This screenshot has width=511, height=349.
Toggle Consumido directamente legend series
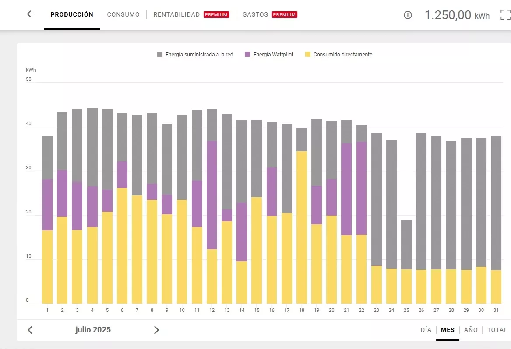click(x=338, y=55)
